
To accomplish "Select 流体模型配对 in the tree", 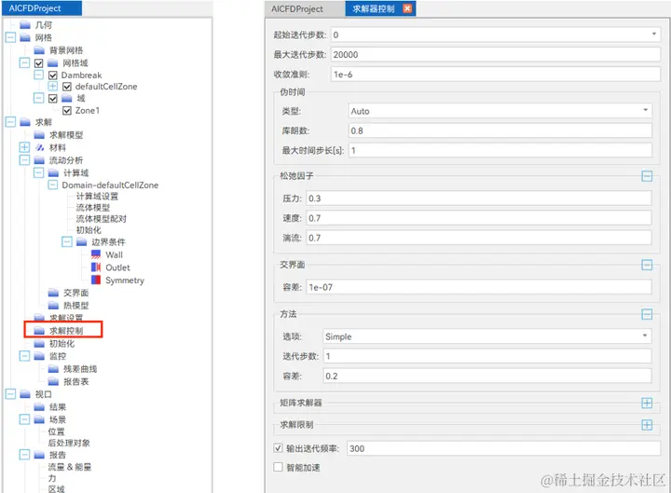I will [102, 219].
